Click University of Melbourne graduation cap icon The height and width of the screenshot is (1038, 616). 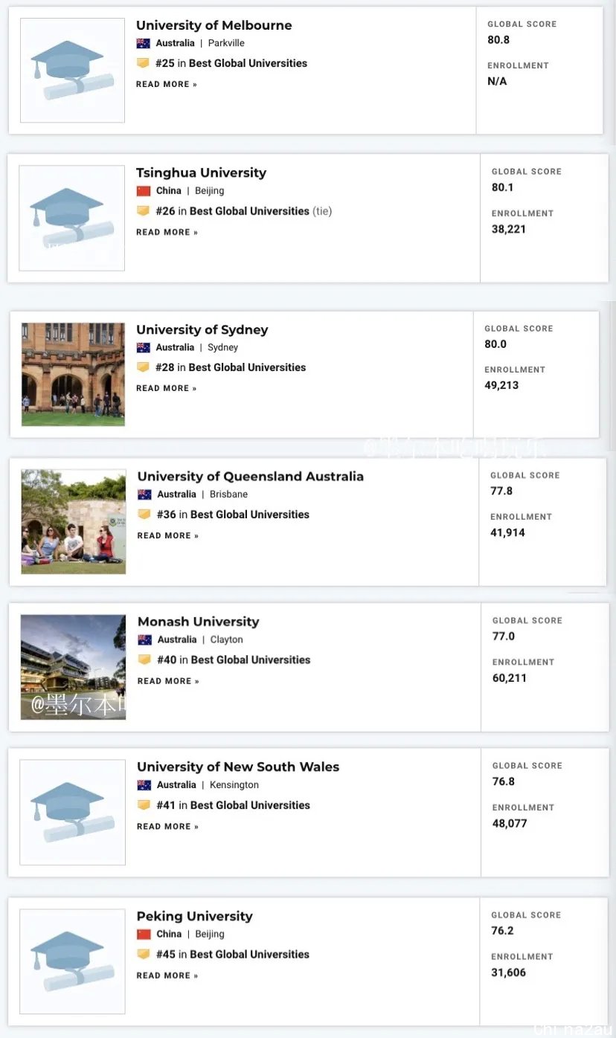click(x=72, y=70)
